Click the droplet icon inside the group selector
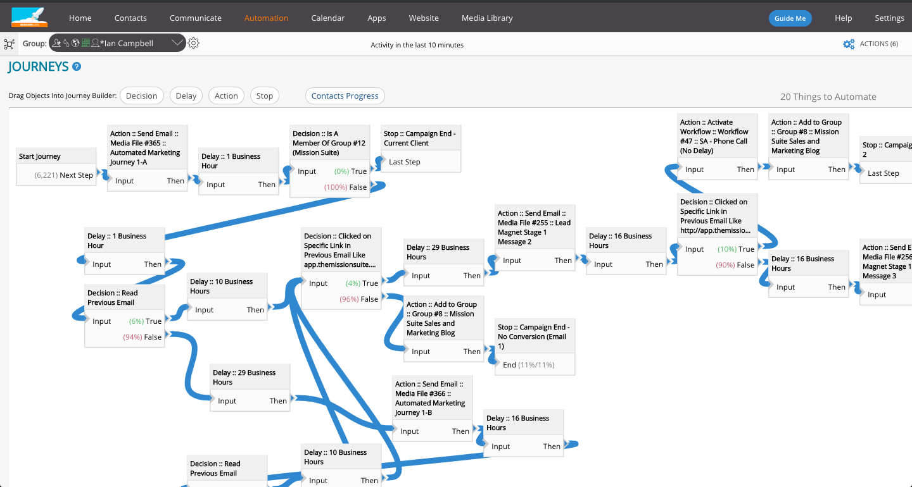 point(66,43)
